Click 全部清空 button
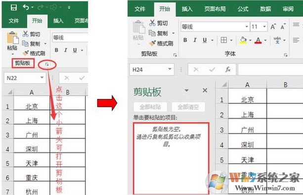 coord(188,107)
